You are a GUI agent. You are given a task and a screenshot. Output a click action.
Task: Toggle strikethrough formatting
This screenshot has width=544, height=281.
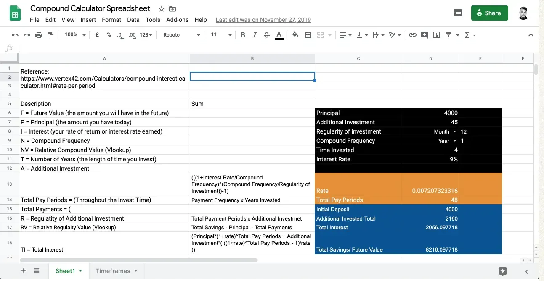266,35
